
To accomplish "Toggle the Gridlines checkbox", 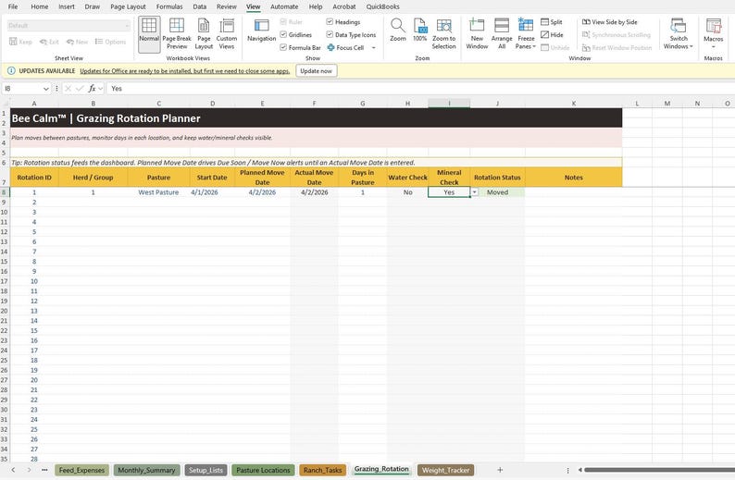I will point(283,34).
